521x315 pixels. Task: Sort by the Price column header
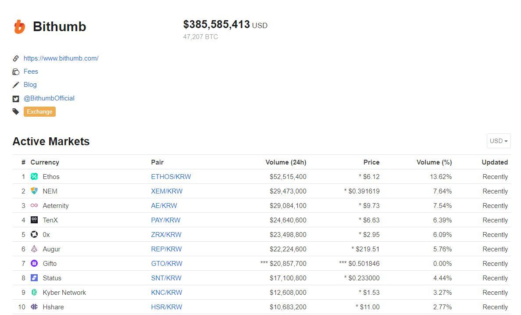click(x=371, y=162)
